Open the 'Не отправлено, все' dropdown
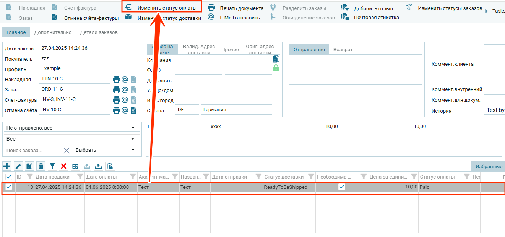This screenshot has height=237, width=505. [72, 128]
